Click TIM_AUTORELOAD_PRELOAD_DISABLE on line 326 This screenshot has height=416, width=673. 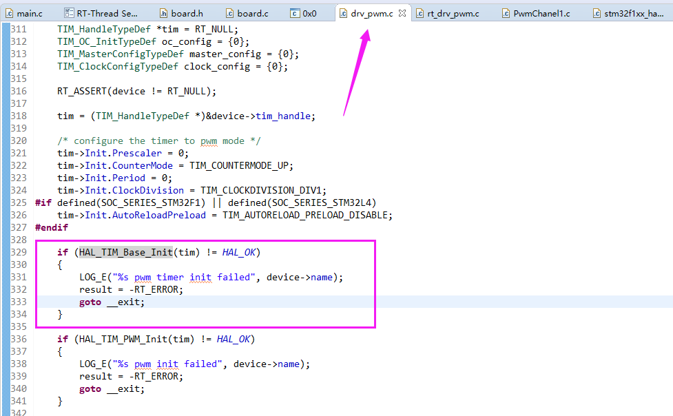[307, 216]
